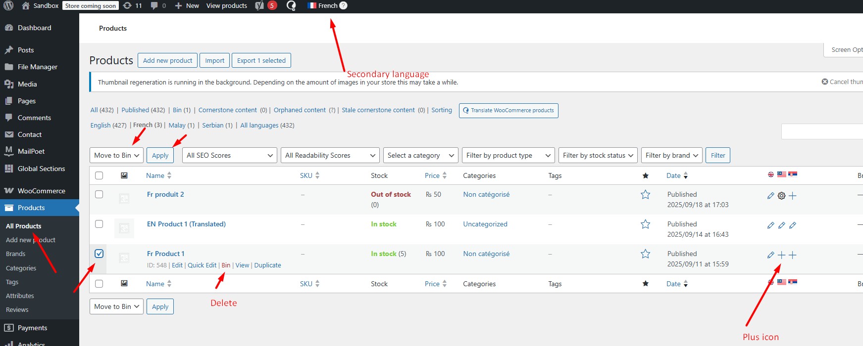The width and height of the screenshot is (863, 346).
Task: Click the Bin link under Fr Product 1
Action: 226,265
